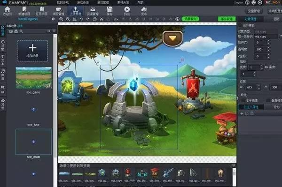Reset canvas zoom with the 1:1 icon

[74, 19]
